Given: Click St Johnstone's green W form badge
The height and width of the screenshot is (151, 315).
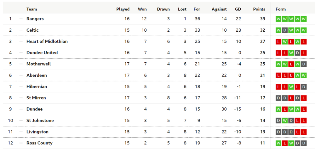Looking at the screenshot, I should pos(285,121).
